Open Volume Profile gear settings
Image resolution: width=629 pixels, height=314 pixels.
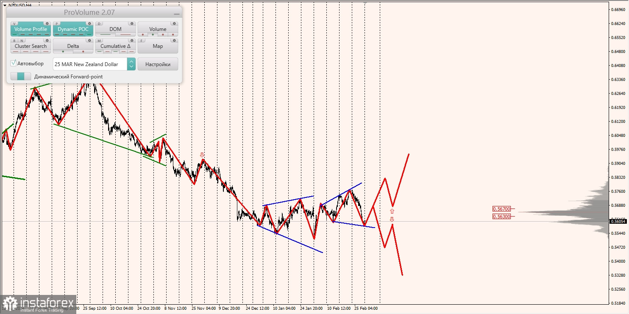(x=47, y=23)
